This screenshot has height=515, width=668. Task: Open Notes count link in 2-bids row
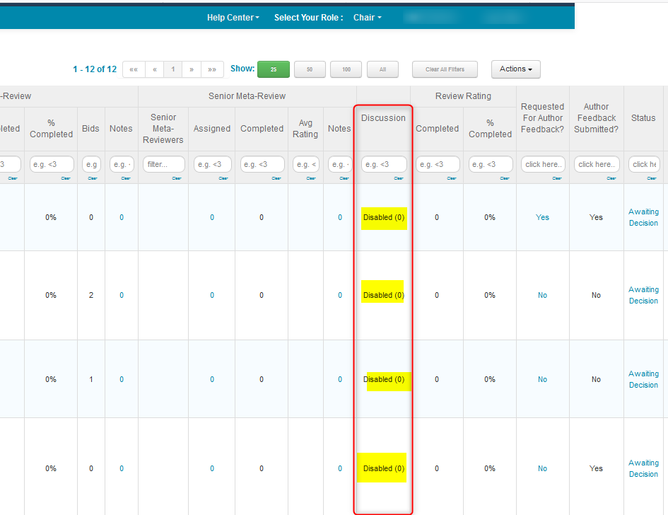coord(122,295)
